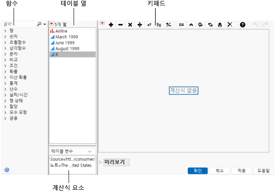
Task: Select the X column row
Action: (x=72, y=55)
